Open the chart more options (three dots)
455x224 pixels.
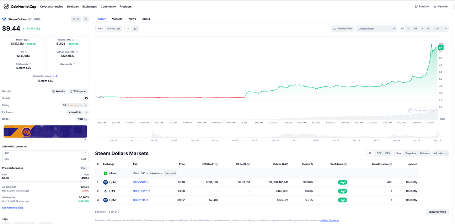(x=446, y=29)
